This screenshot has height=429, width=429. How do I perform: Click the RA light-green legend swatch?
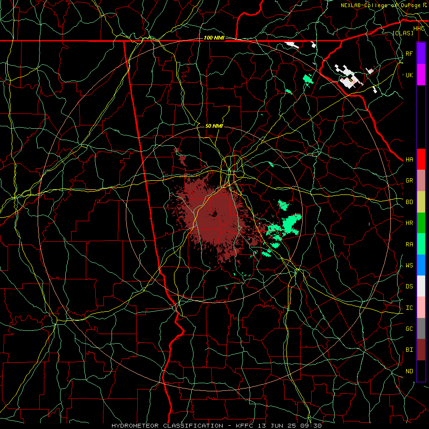[421, 244]
